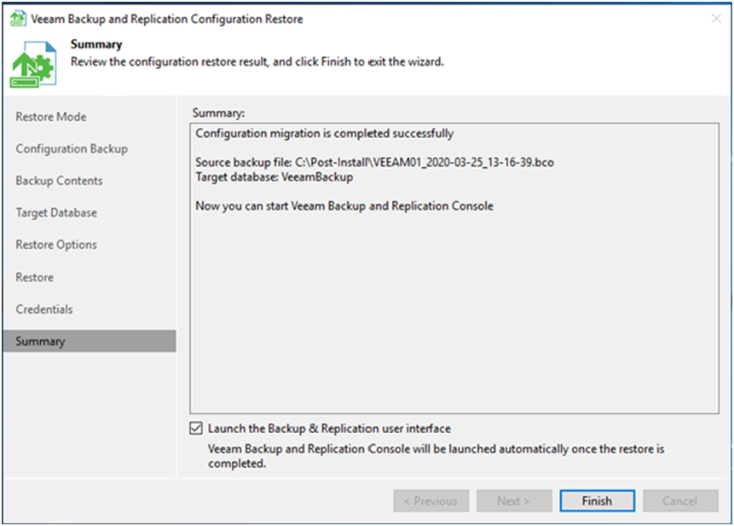Click the disabled Next button
Screen dimensions: 734x526
[x=514, y=500]
